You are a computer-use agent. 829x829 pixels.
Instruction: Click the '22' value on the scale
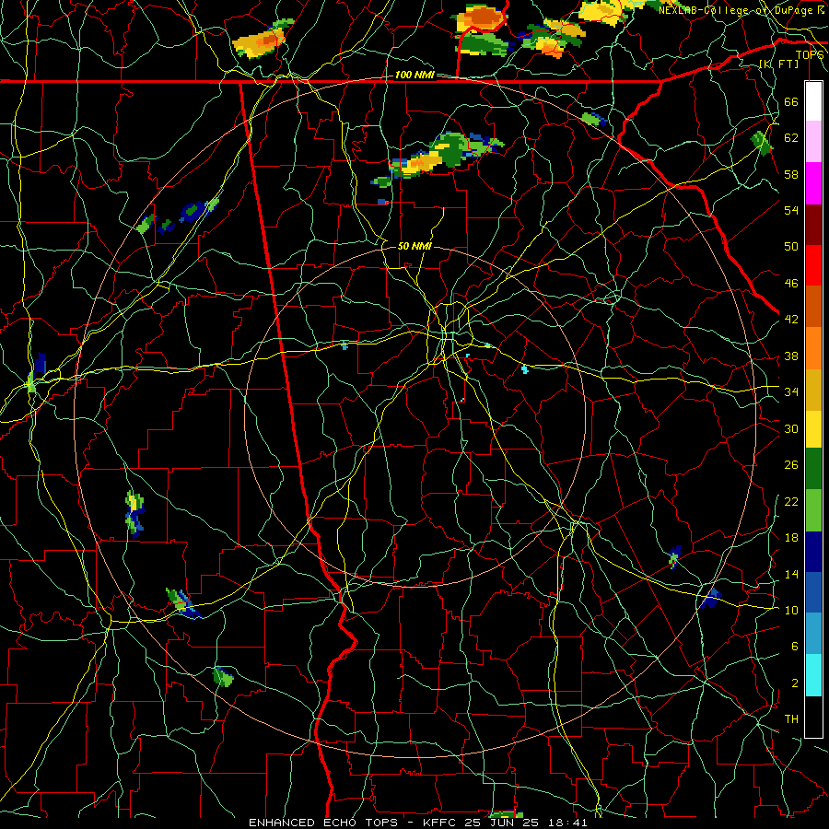791,501
